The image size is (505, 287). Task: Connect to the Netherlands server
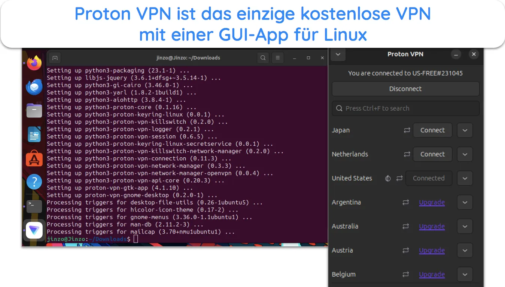click(x=432, y=154)
